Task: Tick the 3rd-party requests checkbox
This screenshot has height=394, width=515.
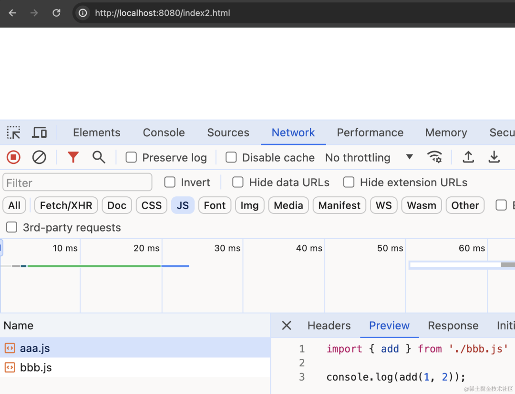Action: (x=12, y=227)
